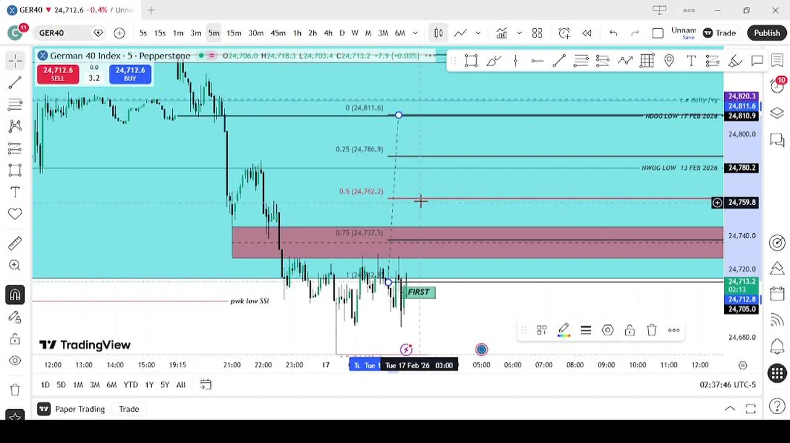The image size is (790, 443).
Task: Switch to the 1h timeframe
Action: point(297,33)
